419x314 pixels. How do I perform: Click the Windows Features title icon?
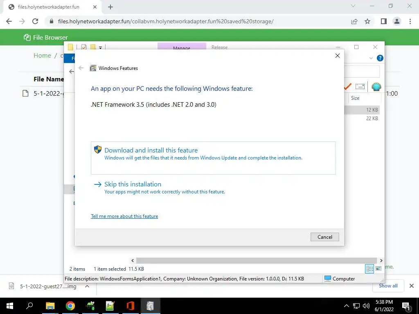[x=93, y=68]
